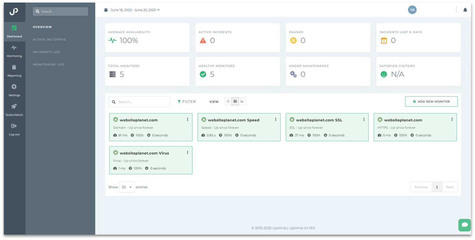Viewport: 475px width, 240px height.
Task: Click the SB profile avatar
Action: (x=412, y=10)
